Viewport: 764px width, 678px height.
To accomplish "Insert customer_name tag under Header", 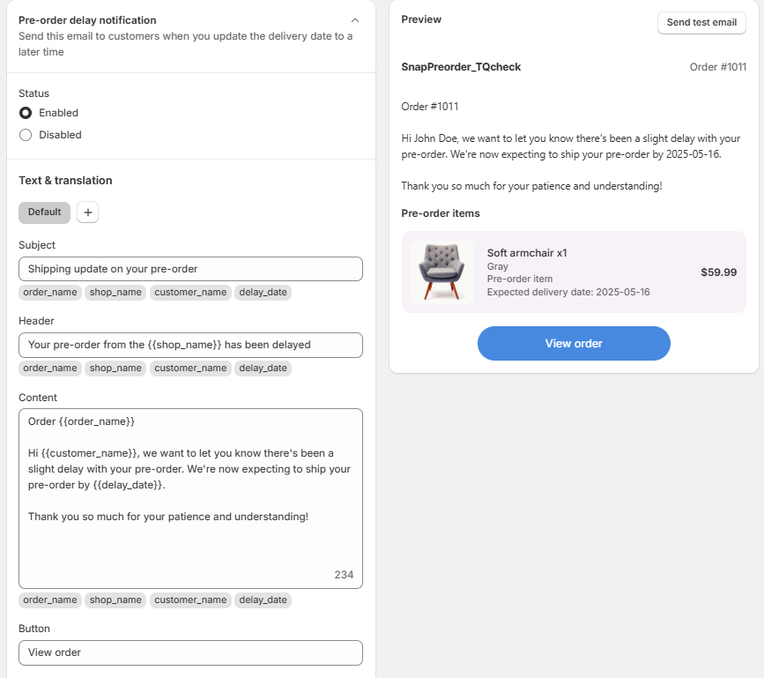I will [190, 369].
